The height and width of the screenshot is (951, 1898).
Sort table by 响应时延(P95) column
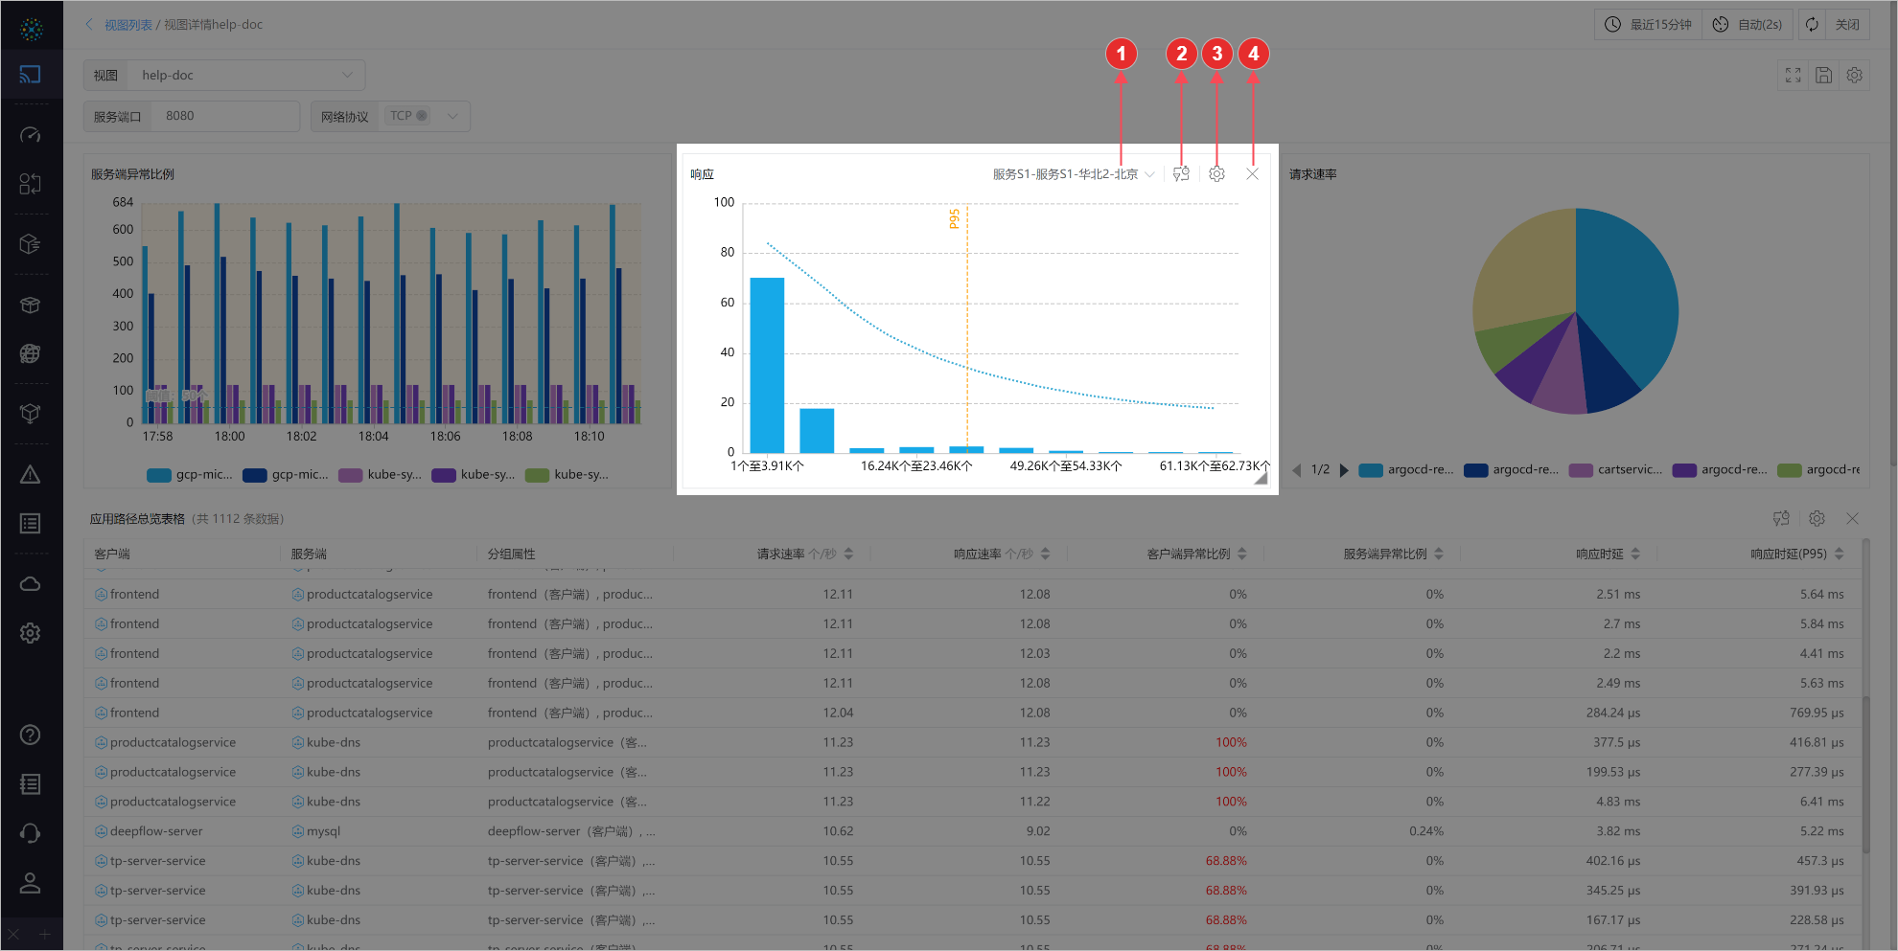point(1839,554)
